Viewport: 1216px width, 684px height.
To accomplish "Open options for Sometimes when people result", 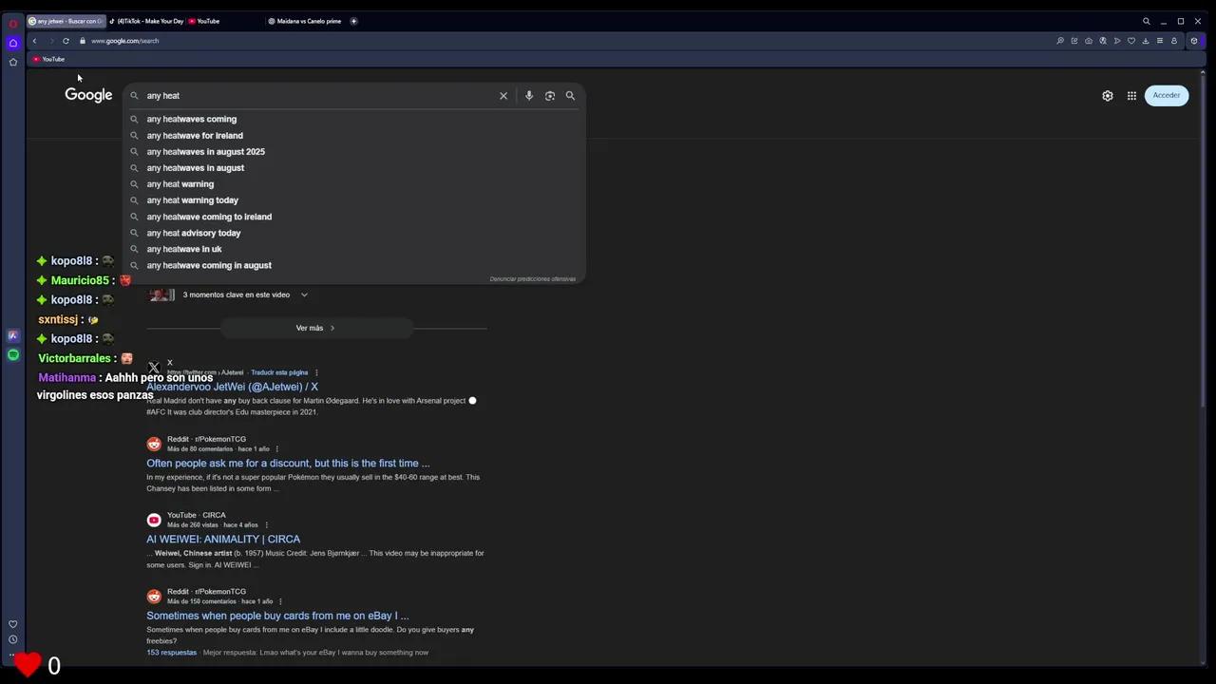I will click(x=280, y=601).
